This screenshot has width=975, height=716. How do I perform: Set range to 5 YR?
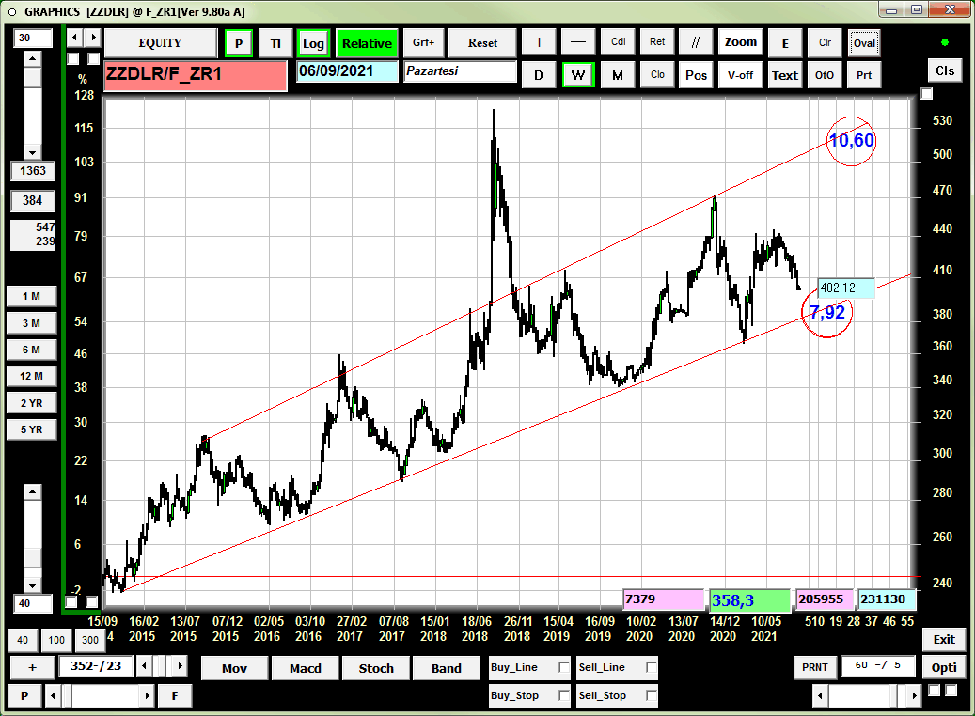(x=31, y=429)
